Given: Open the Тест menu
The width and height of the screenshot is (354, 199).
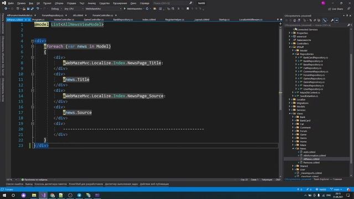Looking at the screenshot, I should click(82, 3).
